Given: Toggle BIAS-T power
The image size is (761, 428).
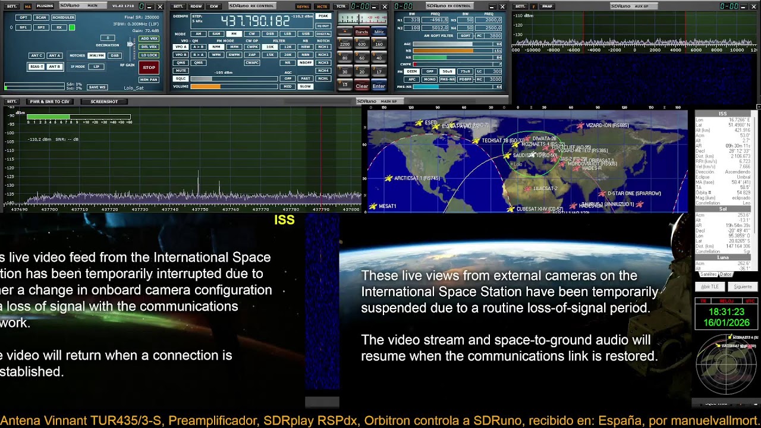Looking at the screenshot, I should coord(36,67).
